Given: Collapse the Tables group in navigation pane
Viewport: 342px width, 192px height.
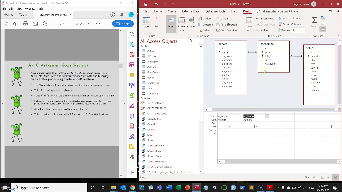Looking at the screenshot, I should point(196,46).
